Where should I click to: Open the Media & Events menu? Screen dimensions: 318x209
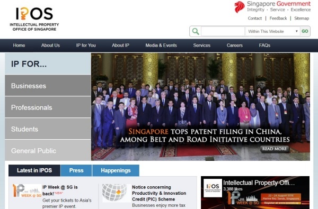click(x=161, y=46)
